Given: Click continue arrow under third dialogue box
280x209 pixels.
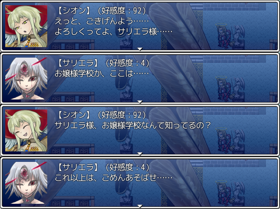Looking at the screenshot, I should click(140, 154).
